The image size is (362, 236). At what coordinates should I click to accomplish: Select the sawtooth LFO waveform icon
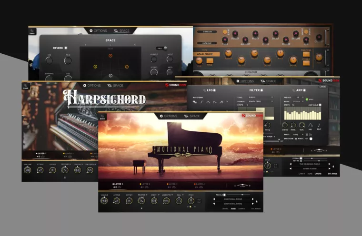tap(215, 102)
